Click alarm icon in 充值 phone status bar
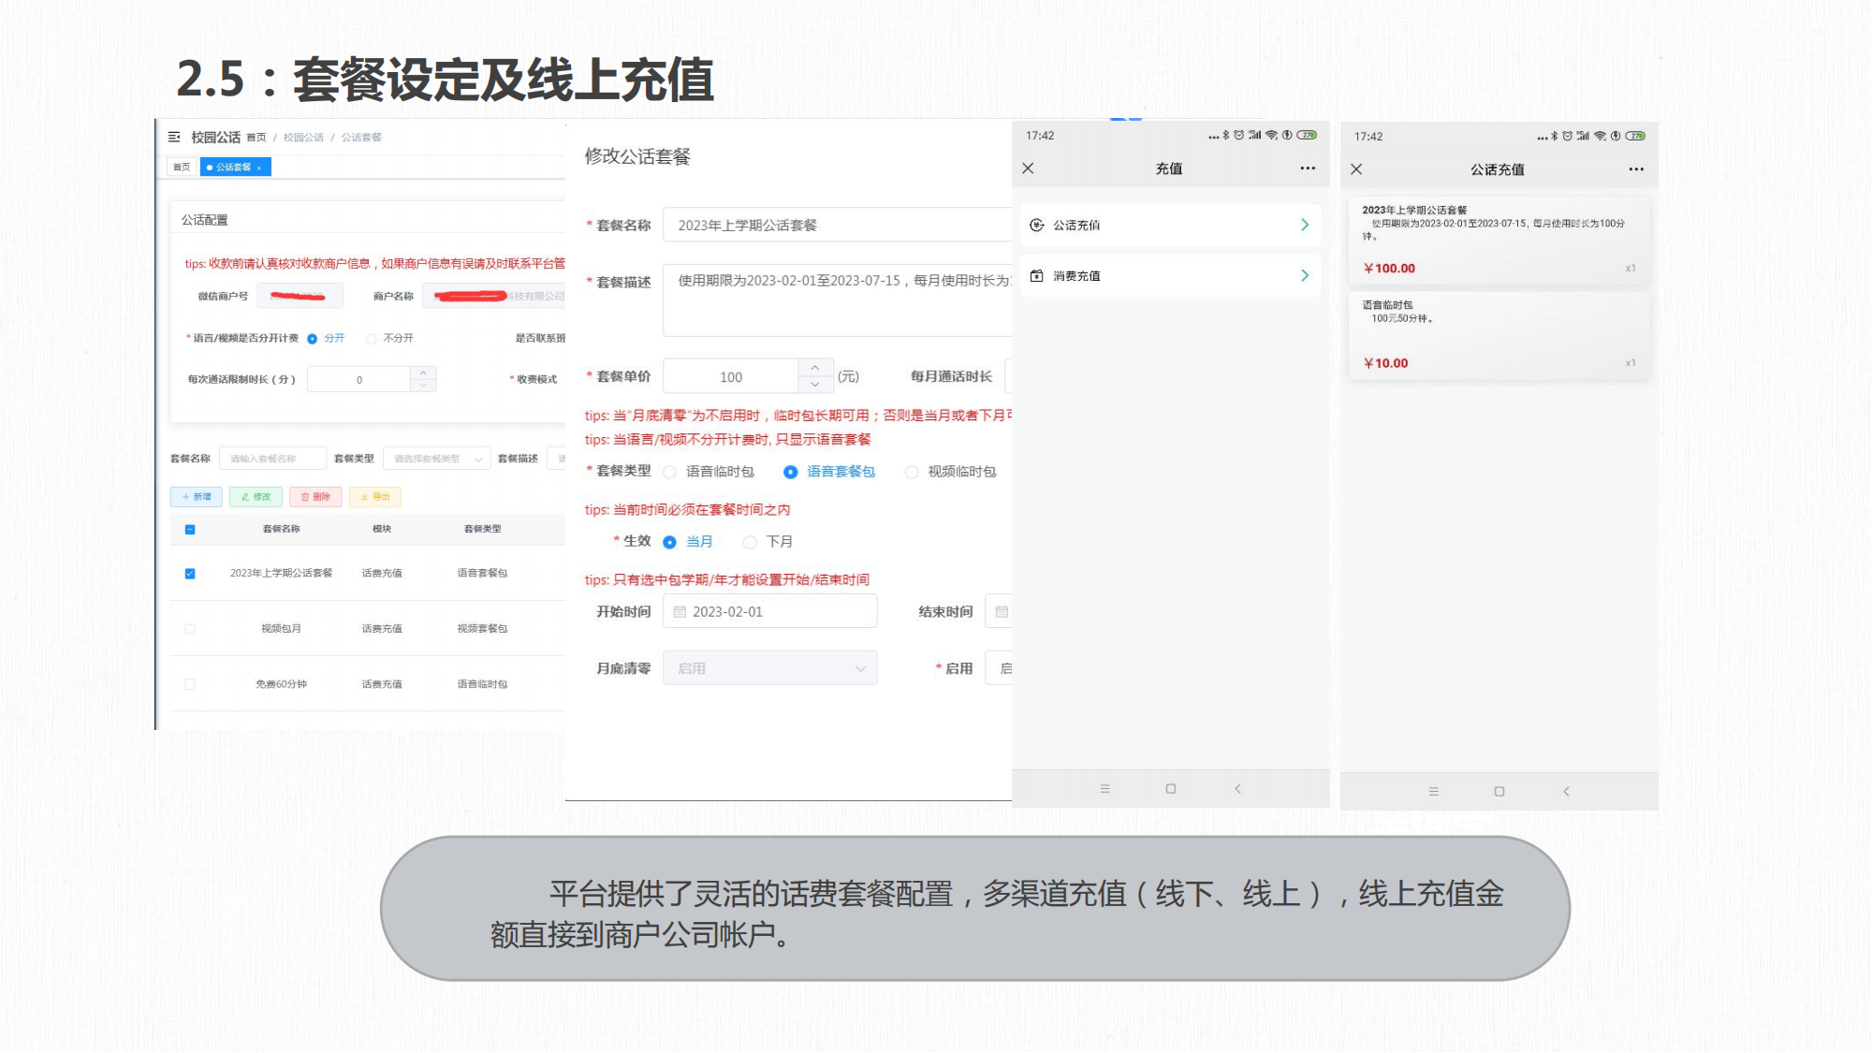The width and height of the screenshot is (1872, 1053). click(x=1238, y=136)
